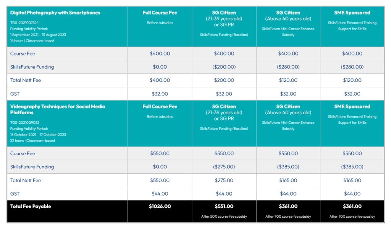The height and width of the screenshot is (228, 391).
Task: Click the $551.00 total after 50% subsidy
Action: (224, 206)
